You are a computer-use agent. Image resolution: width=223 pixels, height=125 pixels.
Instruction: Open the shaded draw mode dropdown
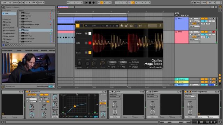[x=133, y=67]
